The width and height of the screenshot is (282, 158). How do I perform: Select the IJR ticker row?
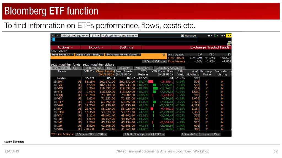pos(141,126)
